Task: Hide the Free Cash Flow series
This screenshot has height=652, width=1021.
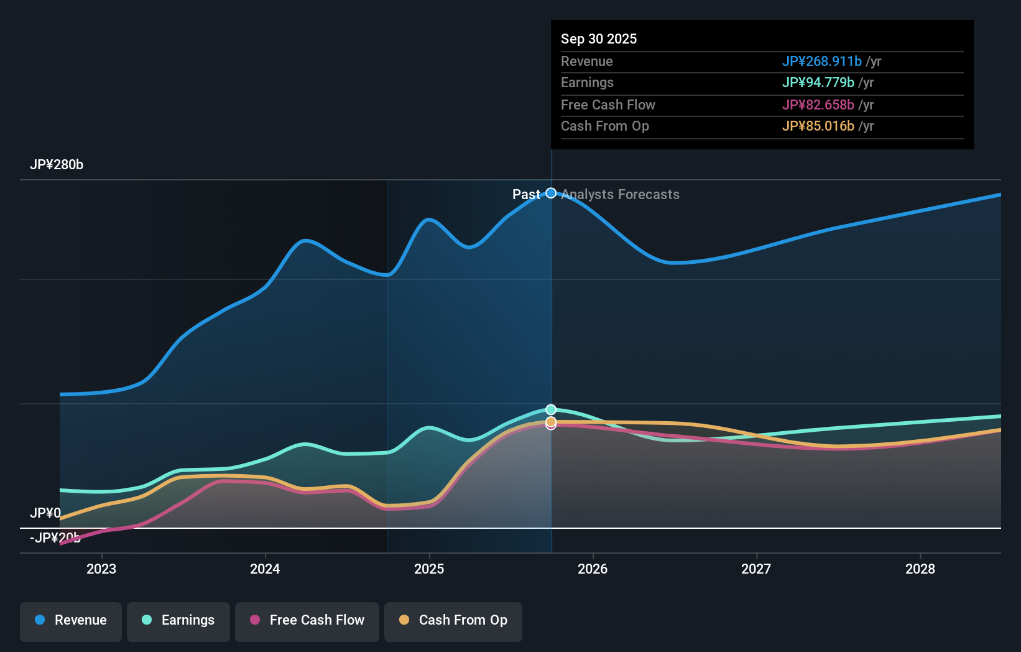Action: [307, 620]
